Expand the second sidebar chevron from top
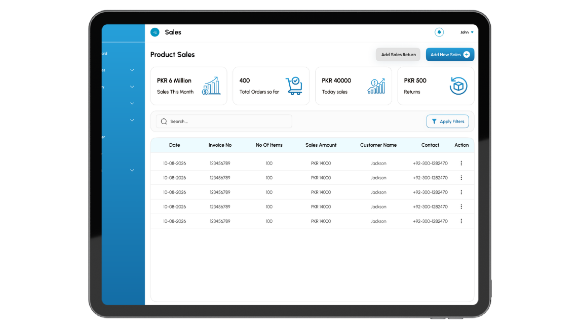Screen dimensions: 580x329 click(x=132, y=87)
